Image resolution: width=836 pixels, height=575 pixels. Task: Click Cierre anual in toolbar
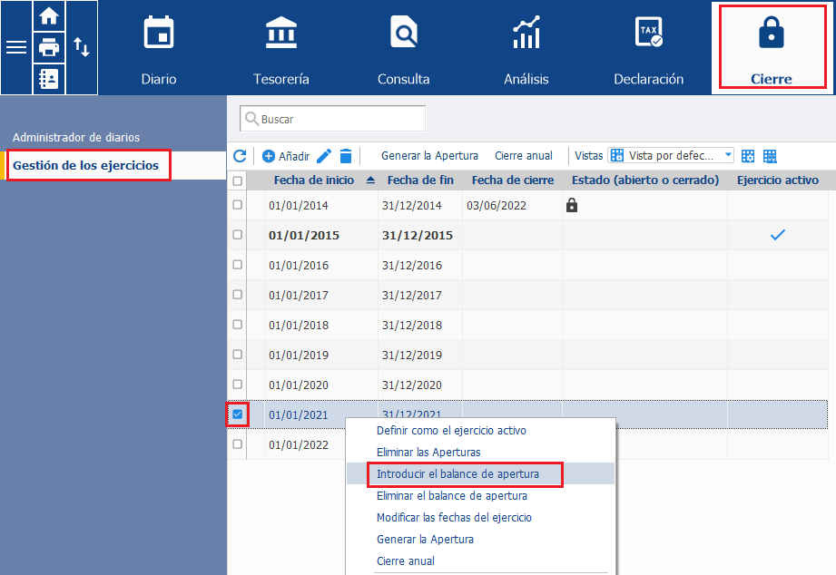pos(524,156)
